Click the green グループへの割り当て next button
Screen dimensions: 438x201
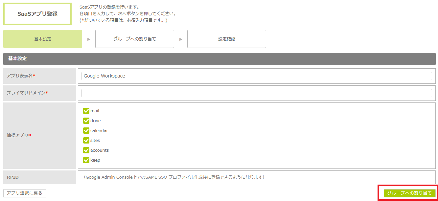[x=409, y=193]
